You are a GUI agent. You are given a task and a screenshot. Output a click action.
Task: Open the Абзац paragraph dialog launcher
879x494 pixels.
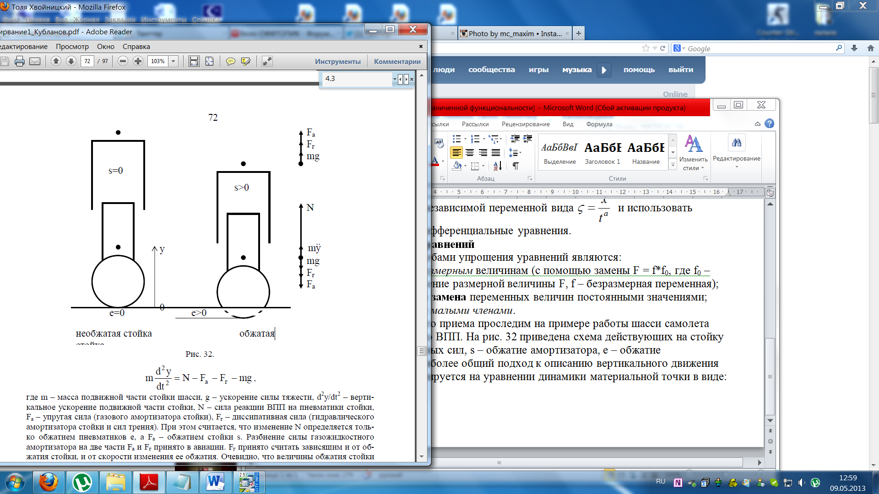coord(530,178)
